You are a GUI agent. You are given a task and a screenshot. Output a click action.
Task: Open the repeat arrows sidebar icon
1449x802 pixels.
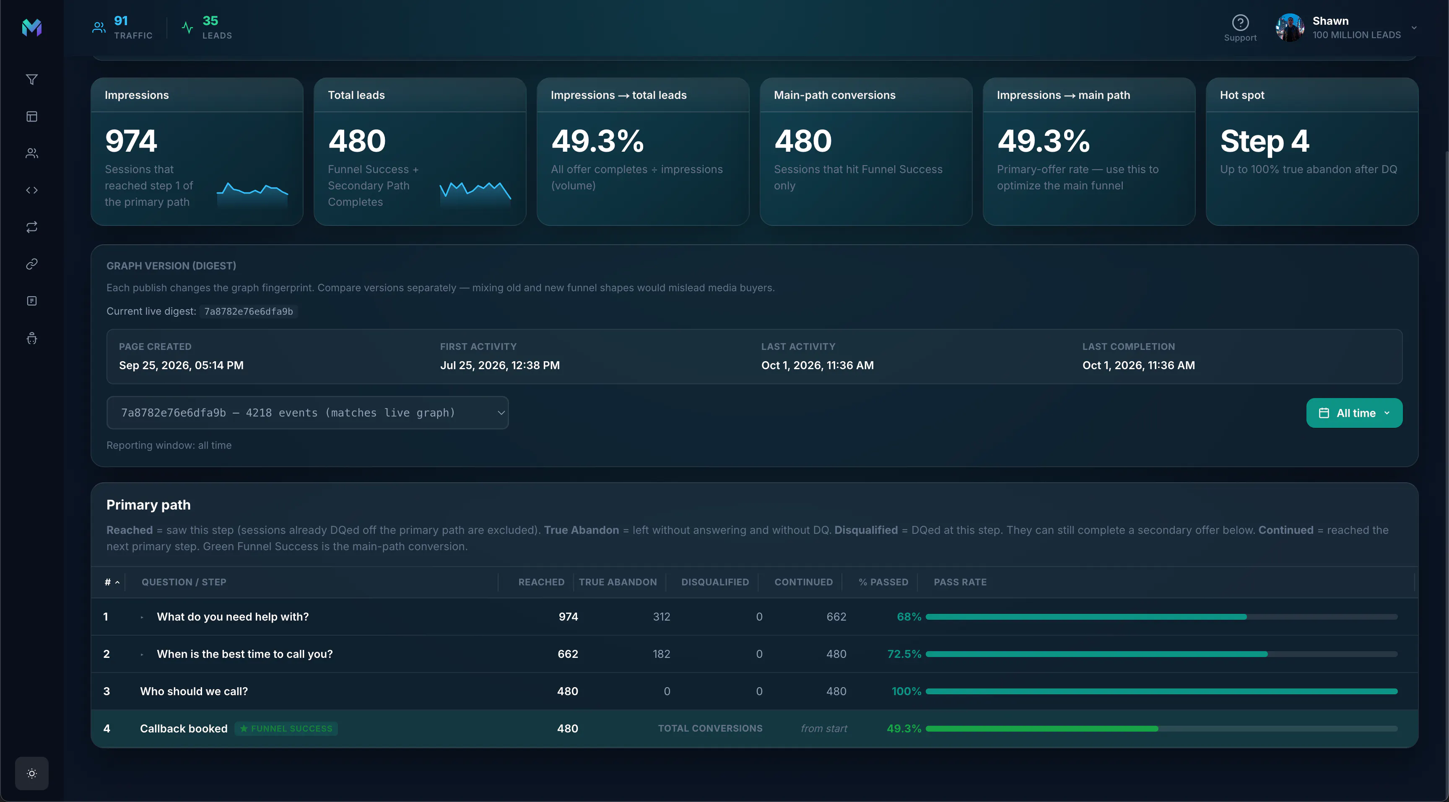click(32, 227)
